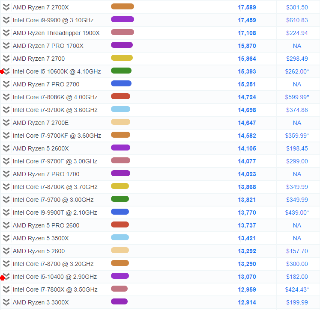The image size is (320, 310).
Task: Click the double-chevron icon beside i5-10400
Action: coord(6,277)
